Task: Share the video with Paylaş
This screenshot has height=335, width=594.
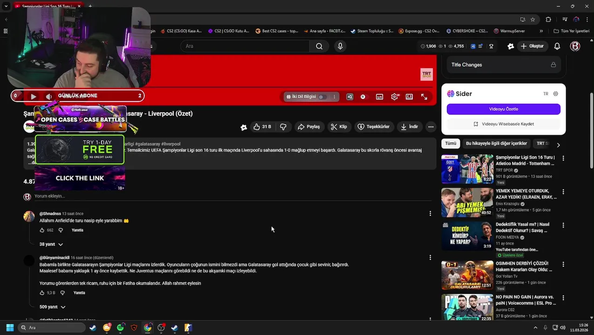Action: pyautogui.click(x=309, y=127)
